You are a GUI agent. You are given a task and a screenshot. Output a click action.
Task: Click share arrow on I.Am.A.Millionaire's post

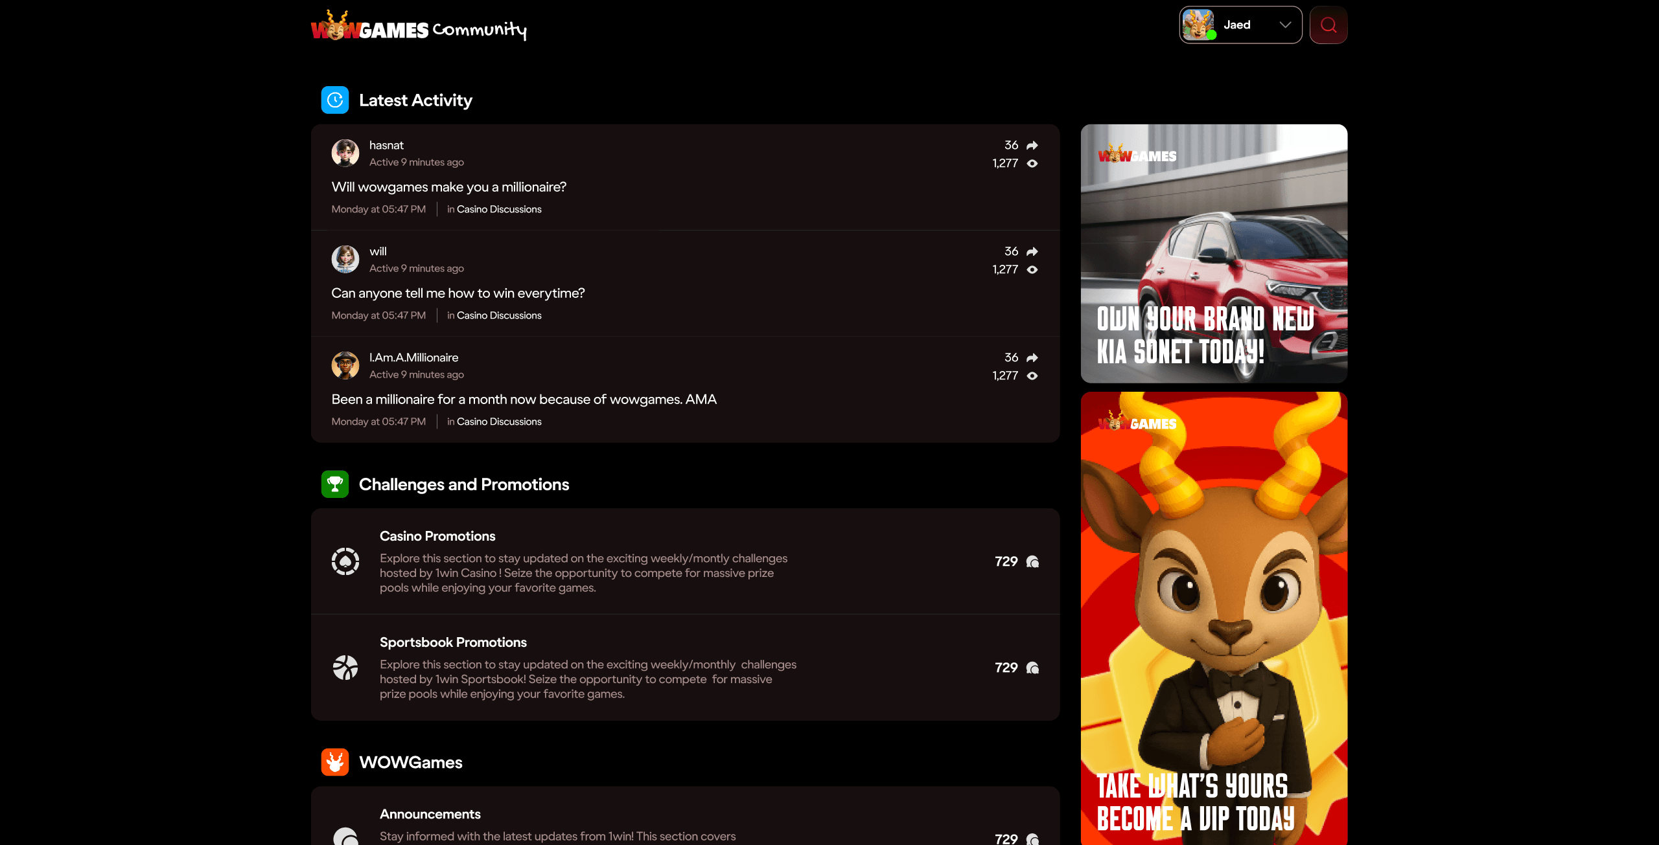point(1032,357)
